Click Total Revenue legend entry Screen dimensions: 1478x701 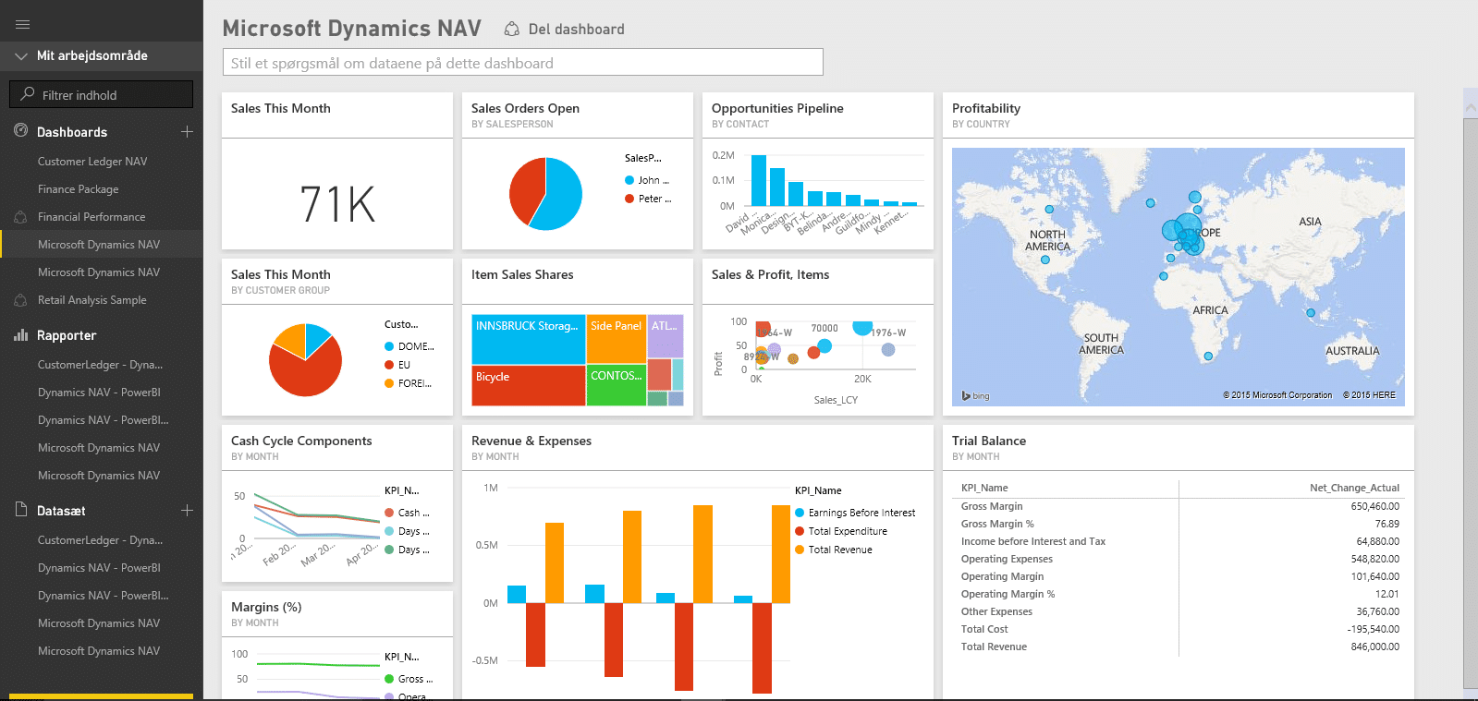(834, 550)
